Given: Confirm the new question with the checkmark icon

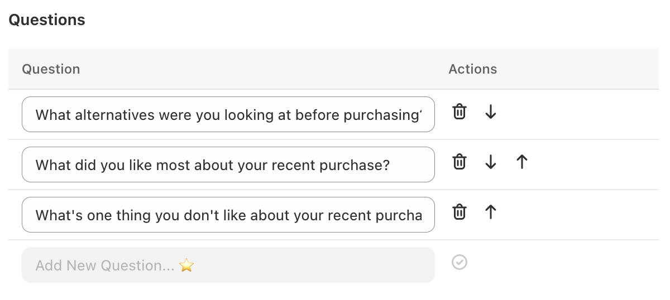Looking at the screenshot, I should 460,262.
